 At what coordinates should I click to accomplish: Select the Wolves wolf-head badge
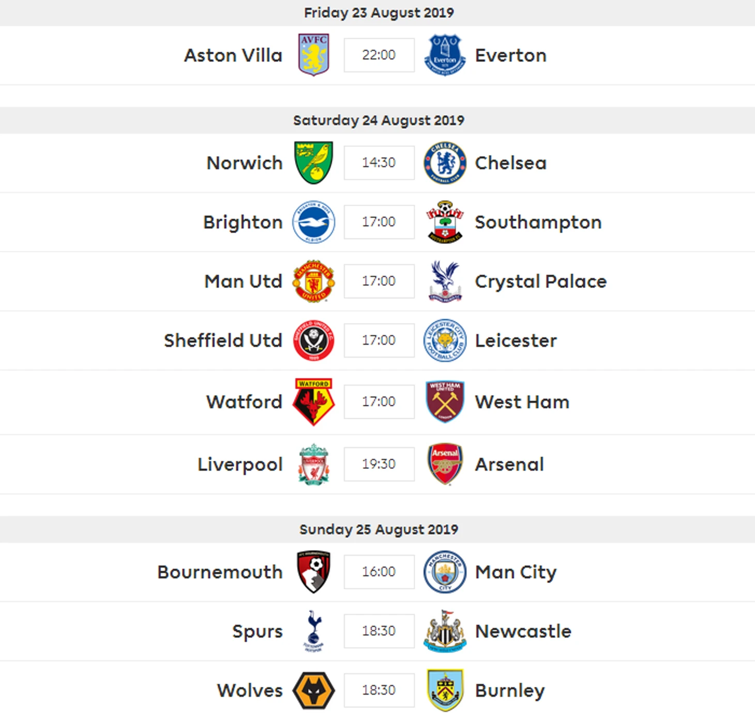pos(313,690)
